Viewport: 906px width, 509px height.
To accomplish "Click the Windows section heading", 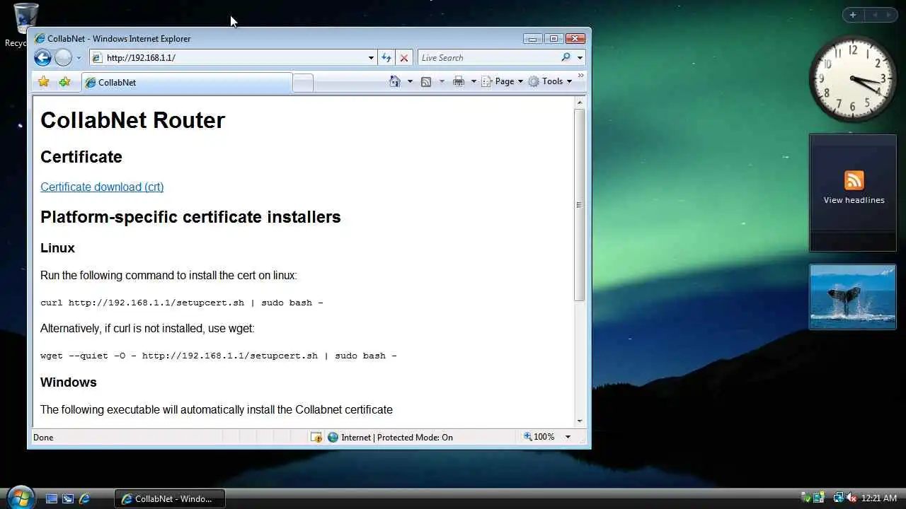I will tap(69, 382).
